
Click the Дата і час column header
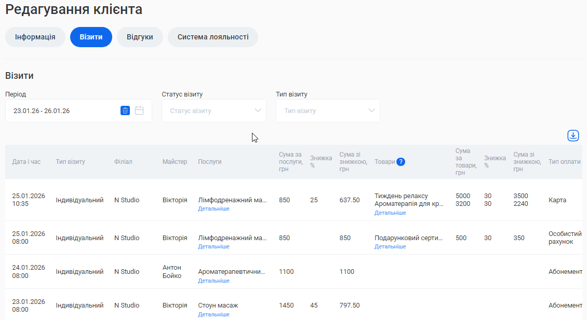[26, 162]
